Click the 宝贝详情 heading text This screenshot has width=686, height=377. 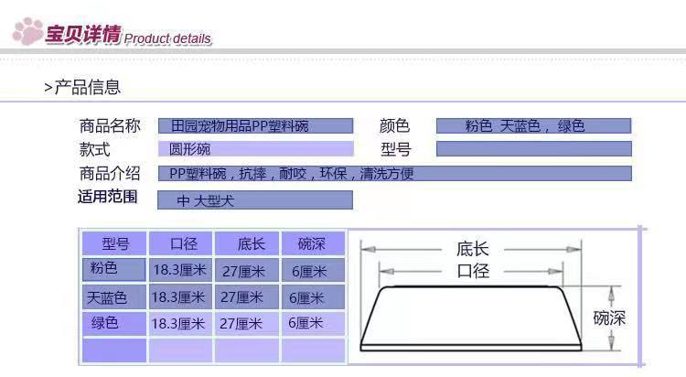tap(83, 35)
